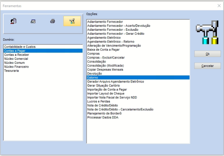
Task: Select the highlighted tools hammer icon
Action: [72, 21]
